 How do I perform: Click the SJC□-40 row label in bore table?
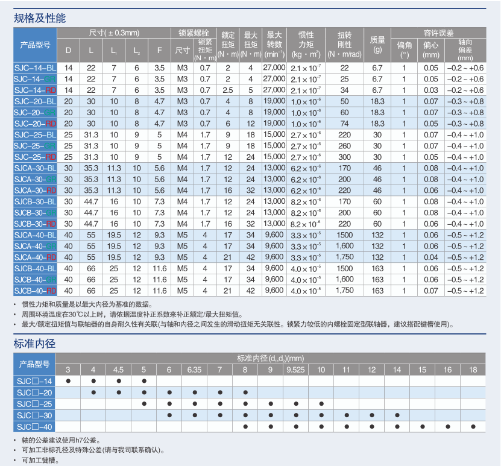[x=35, y=426]
